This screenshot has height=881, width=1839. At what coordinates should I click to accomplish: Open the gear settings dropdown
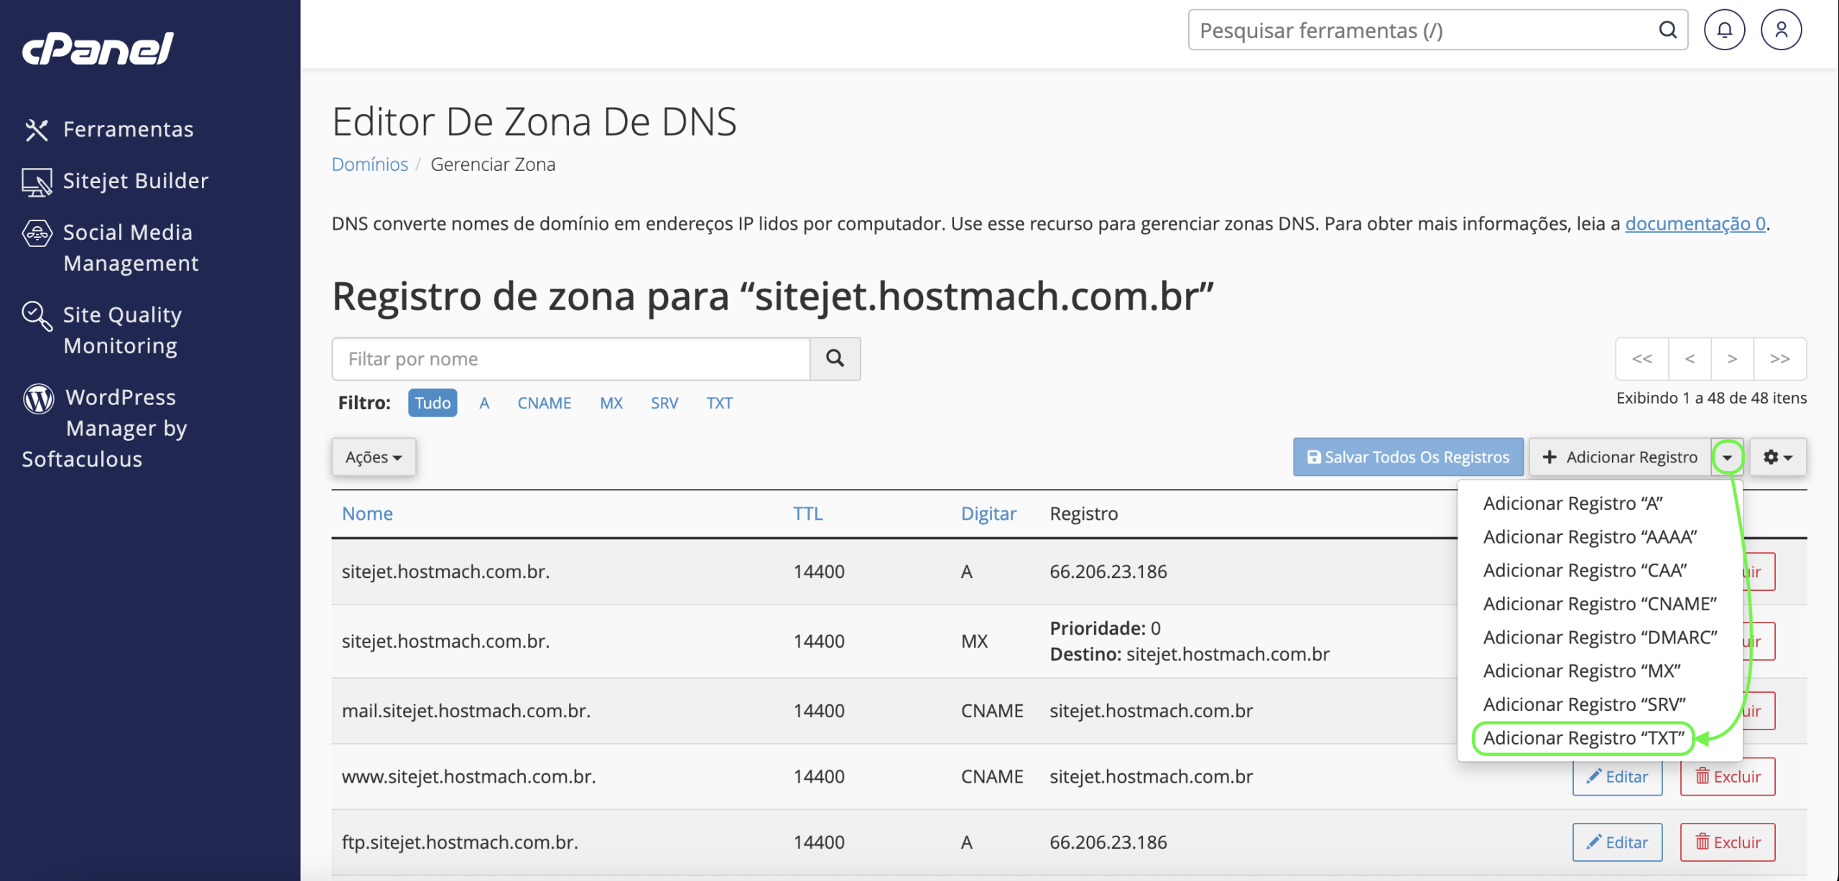(x=1778, y=457)
